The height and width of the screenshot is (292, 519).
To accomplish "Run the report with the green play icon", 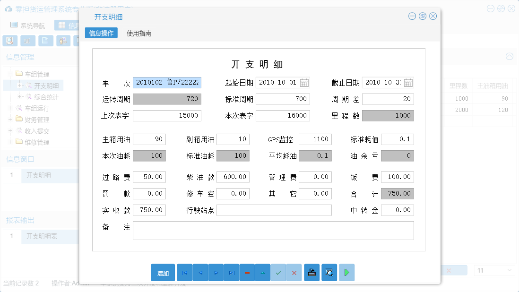I will 346,273.
